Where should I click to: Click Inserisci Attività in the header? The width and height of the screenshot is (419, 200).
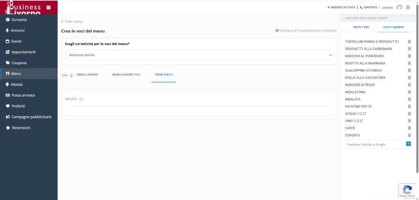(x=341, y=7)
